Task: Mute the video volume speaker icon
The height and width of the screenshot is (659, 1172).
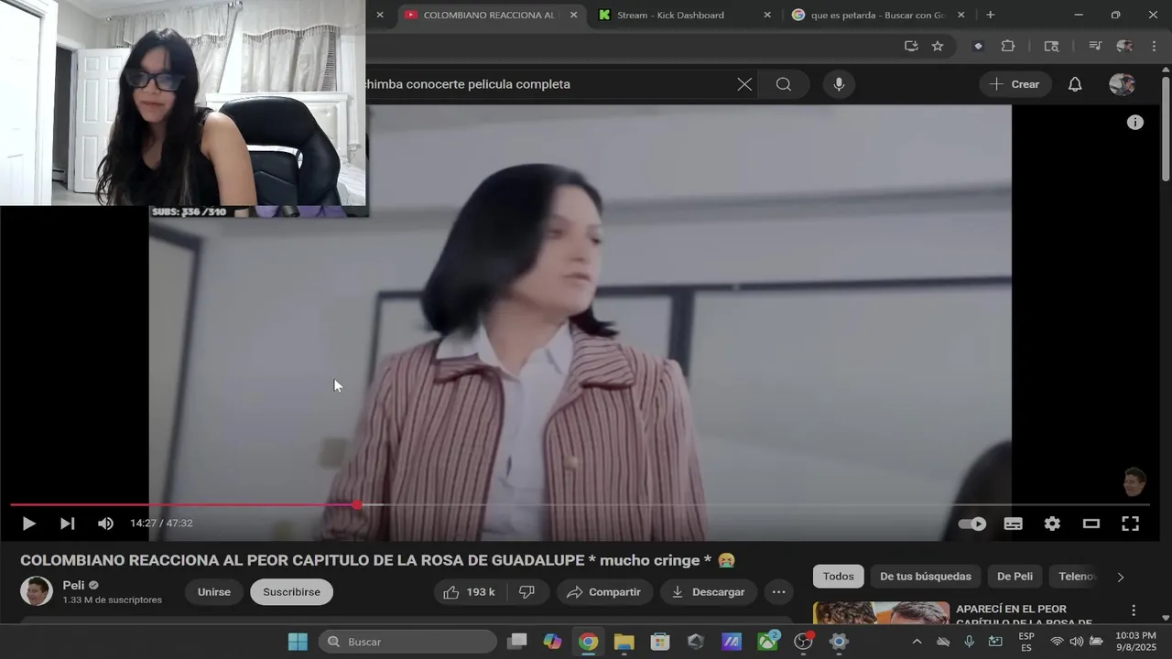Action: (105, 524)
